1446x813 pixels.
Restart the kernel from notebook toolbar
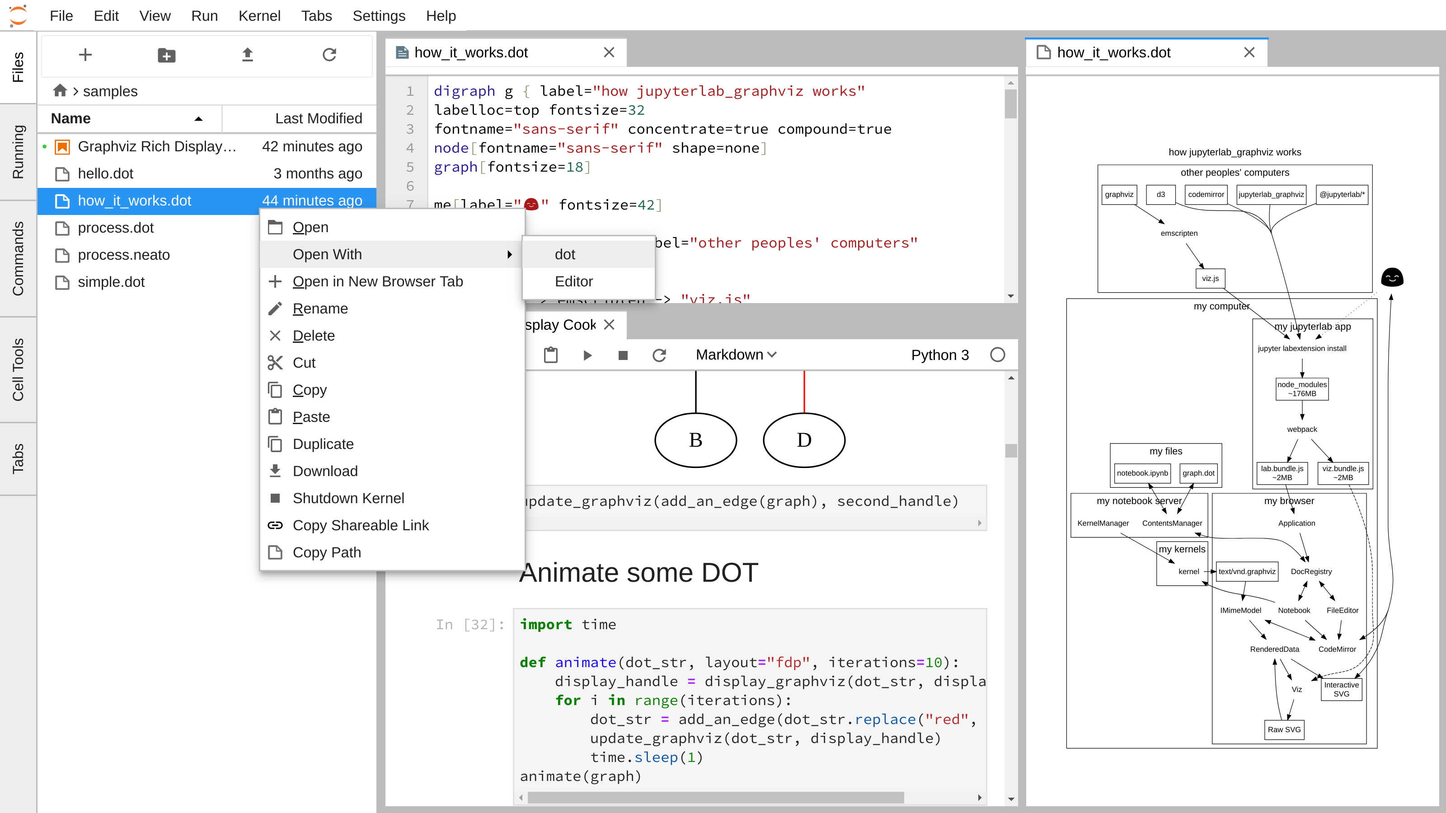pos(659,355)
